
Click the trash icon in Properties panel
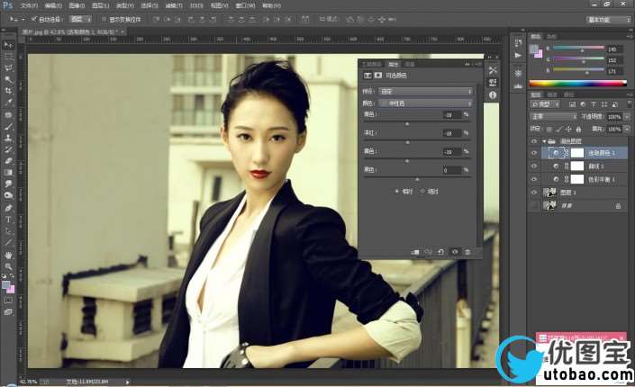(x=467, y=252)
